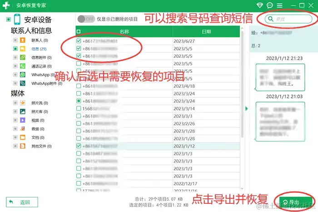Click the green 导出 export button
Image resolution: width=318 pixels, height=212 pixels.
coord(296,202)
